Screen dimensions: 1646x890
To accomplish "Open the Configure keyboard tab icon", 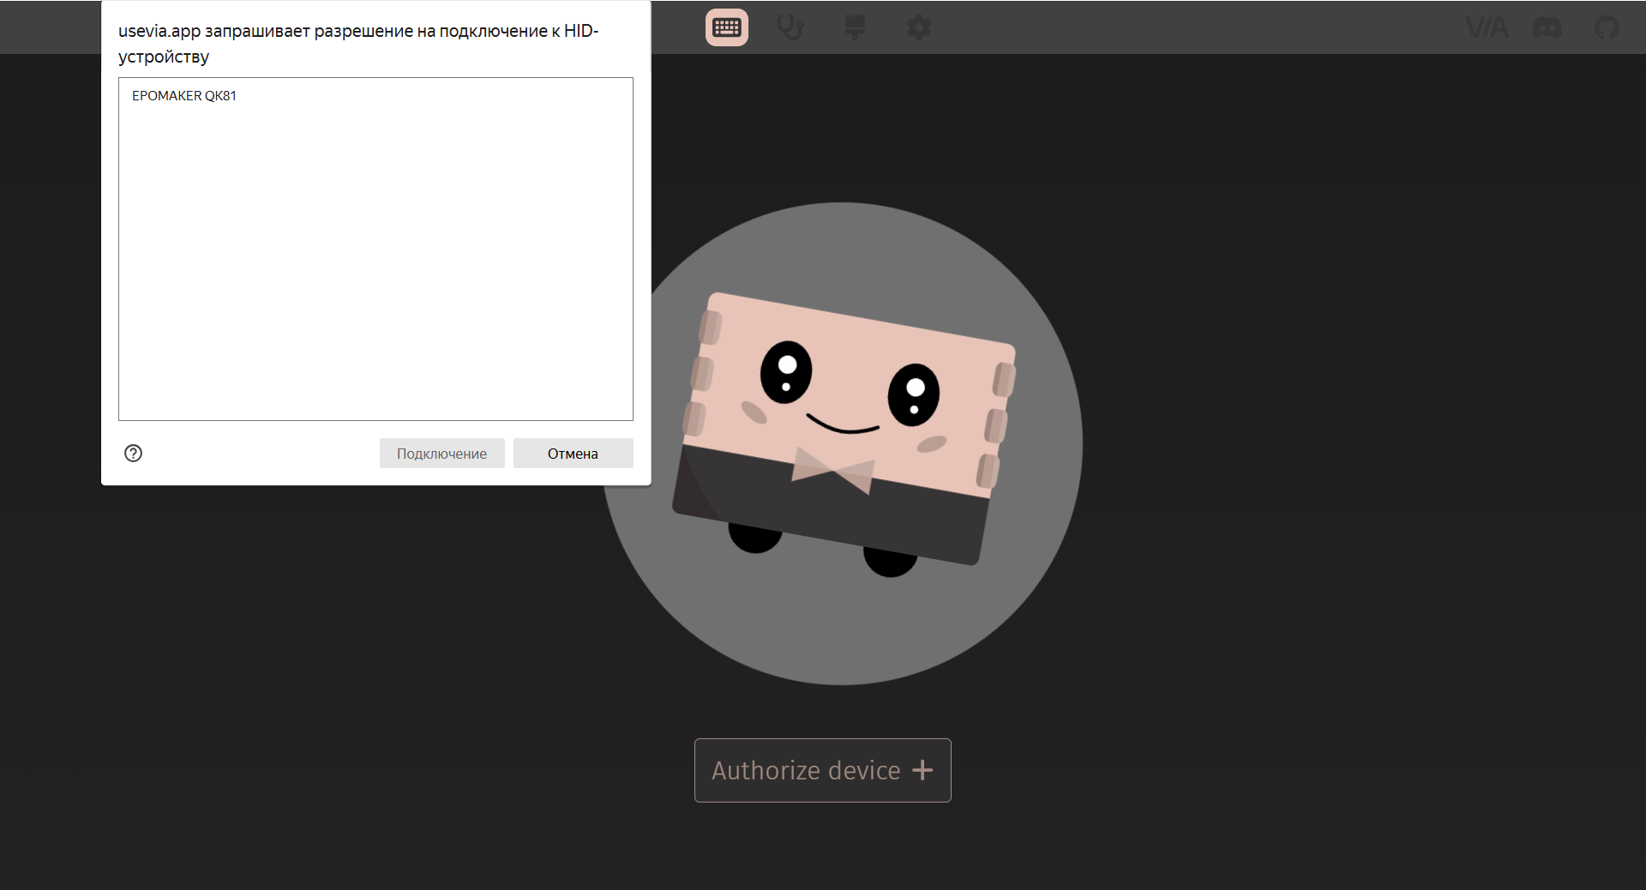I will pos(726,27).
